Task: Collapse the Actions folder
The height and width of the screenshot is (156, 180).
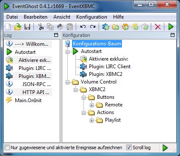Action: coord(84,113)
